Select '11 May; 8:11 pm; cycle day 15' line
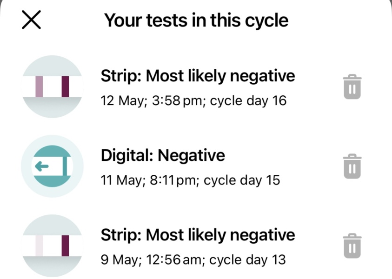392x279 pixels. click(190, 180)
